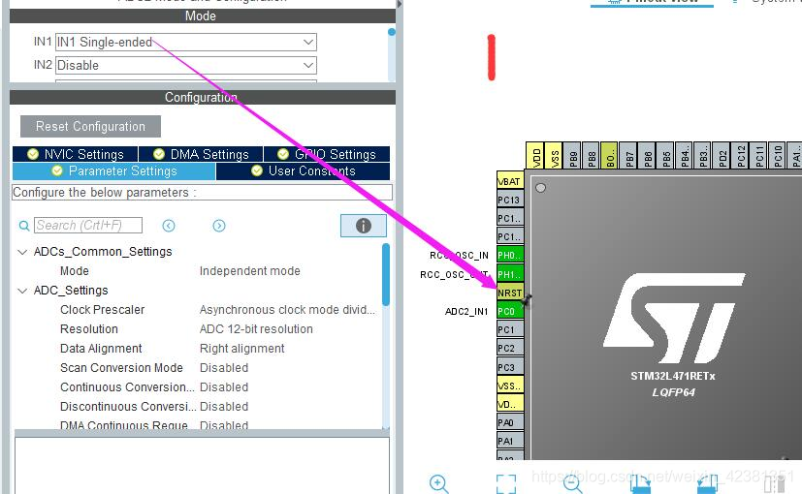Rotate the chip counter-clockwise
The width and height of the screenshot is (802, 494).
pos(707,483)
